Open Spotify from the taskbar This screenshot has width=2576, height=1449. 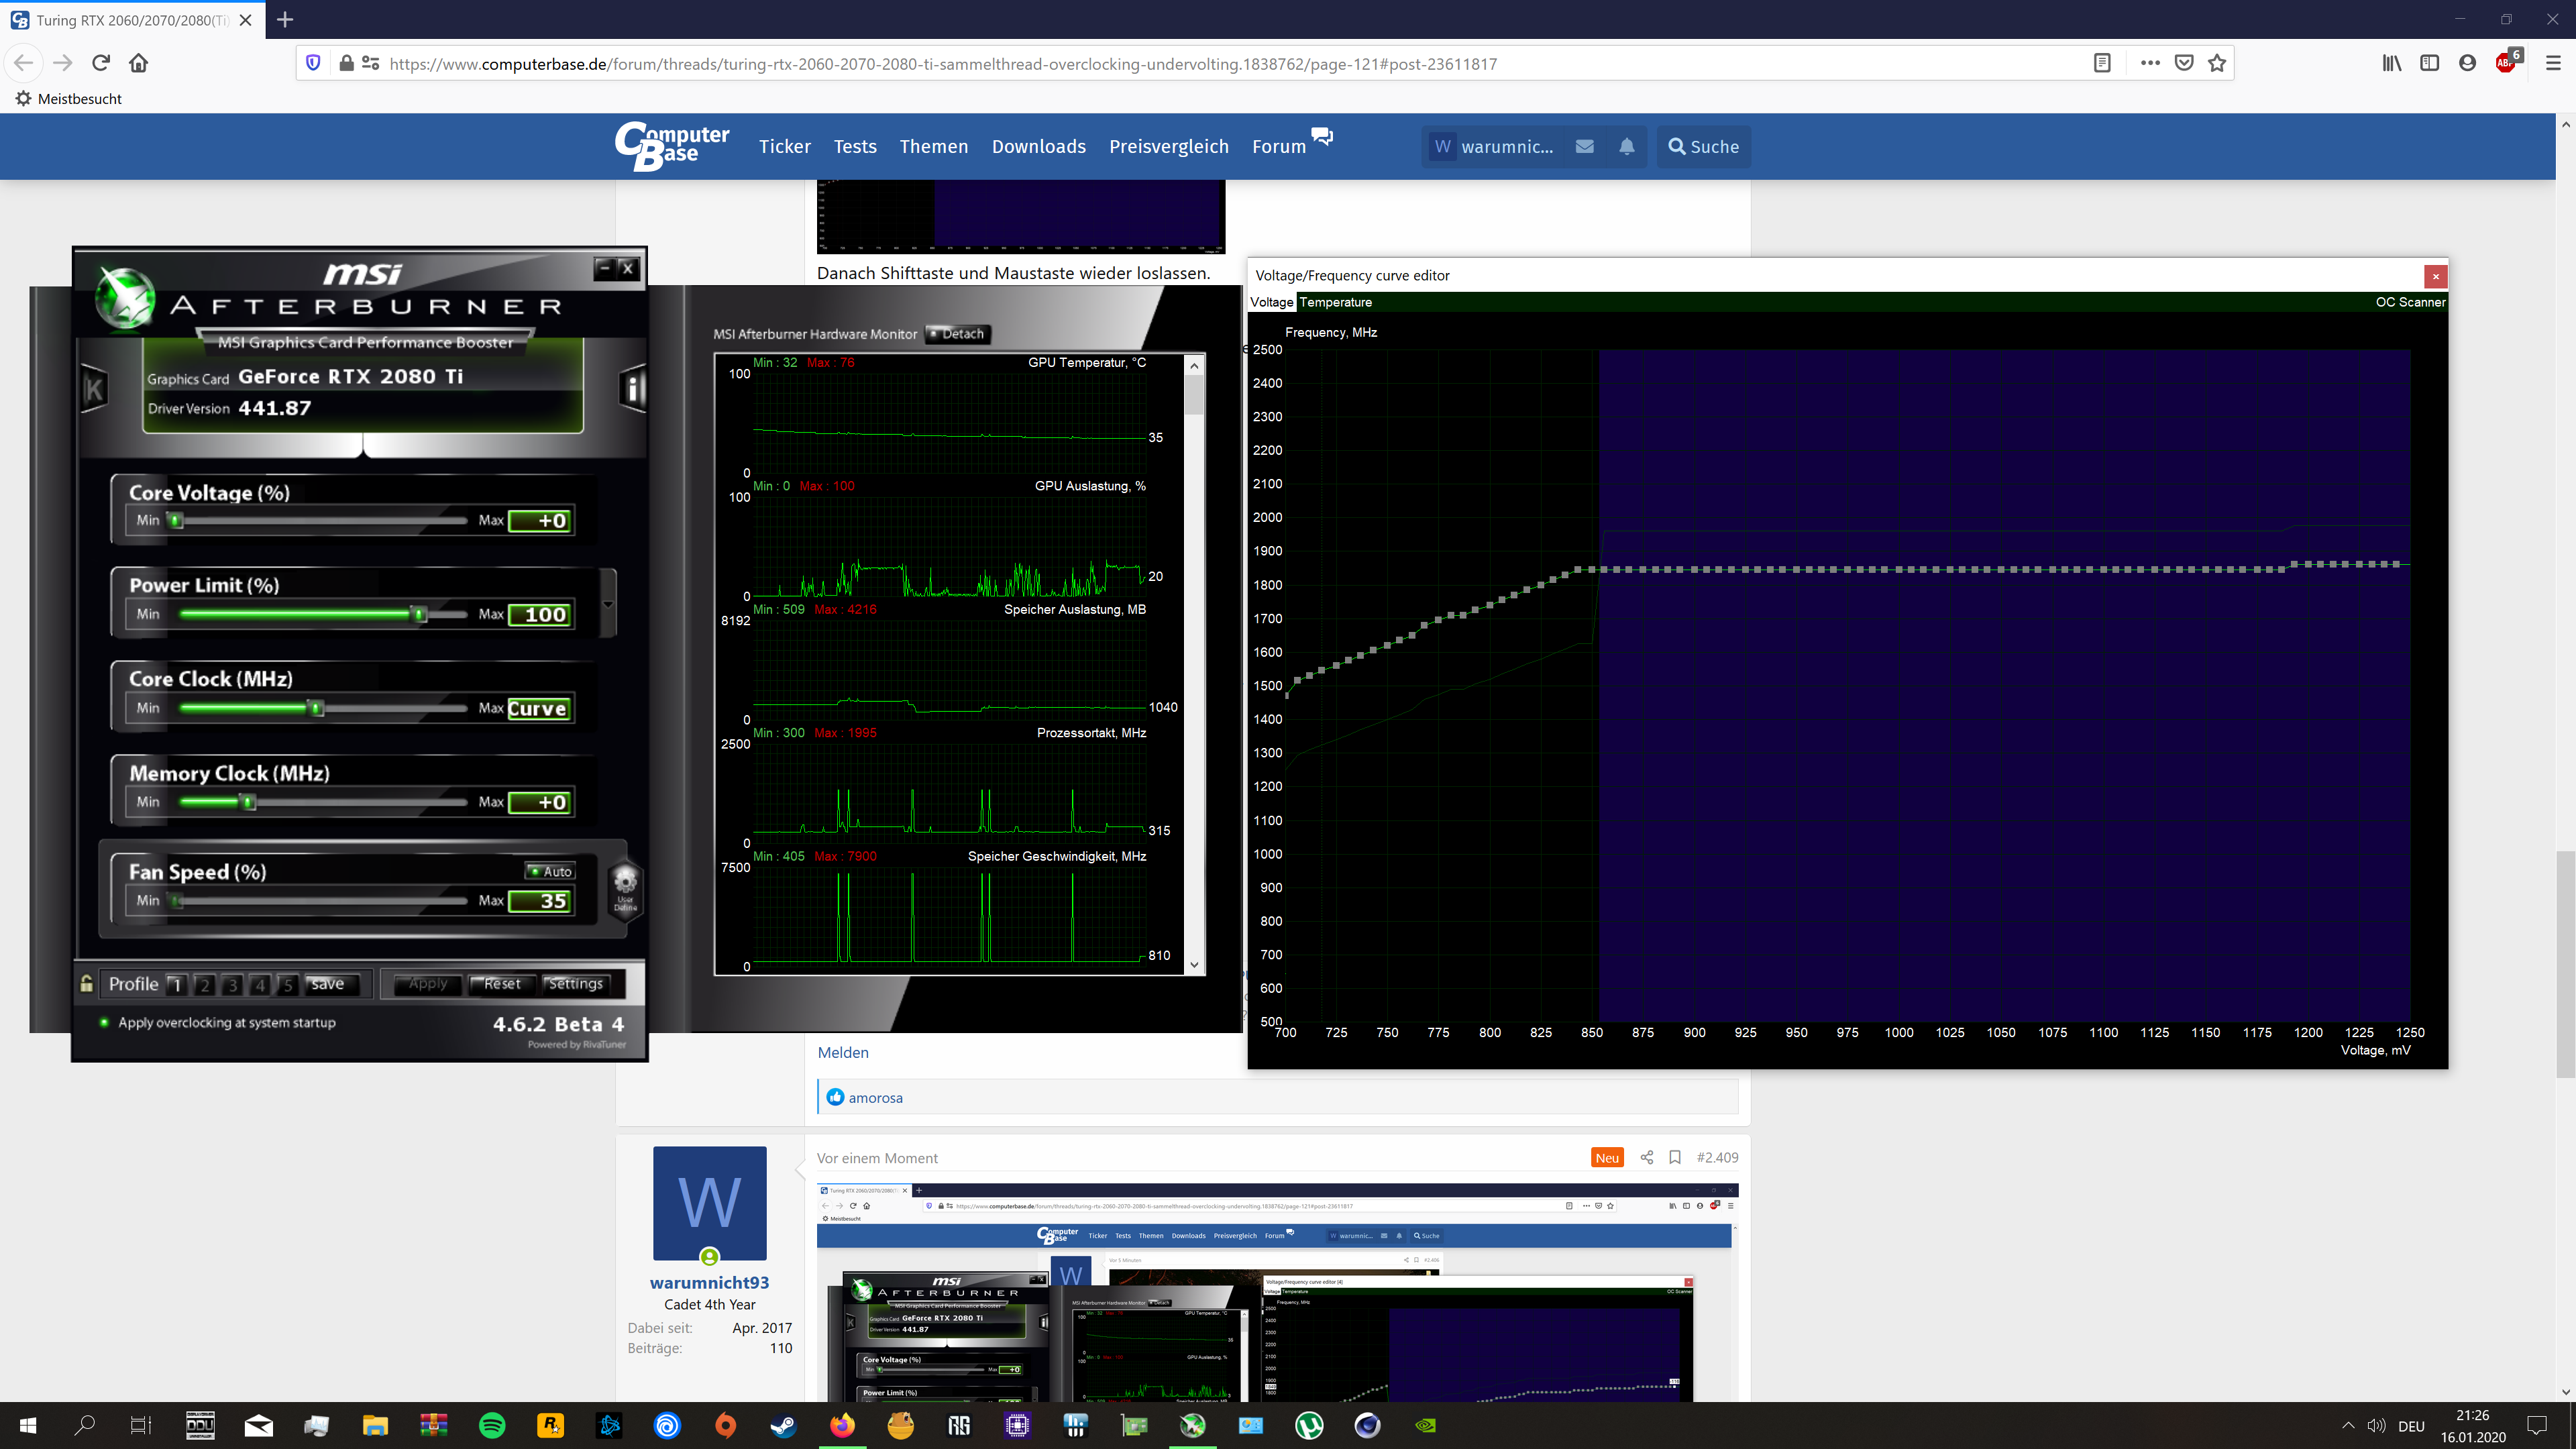click(x=492, y=1425)
